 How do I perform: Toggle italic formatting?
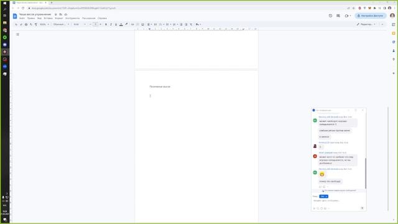click(111, 24)
